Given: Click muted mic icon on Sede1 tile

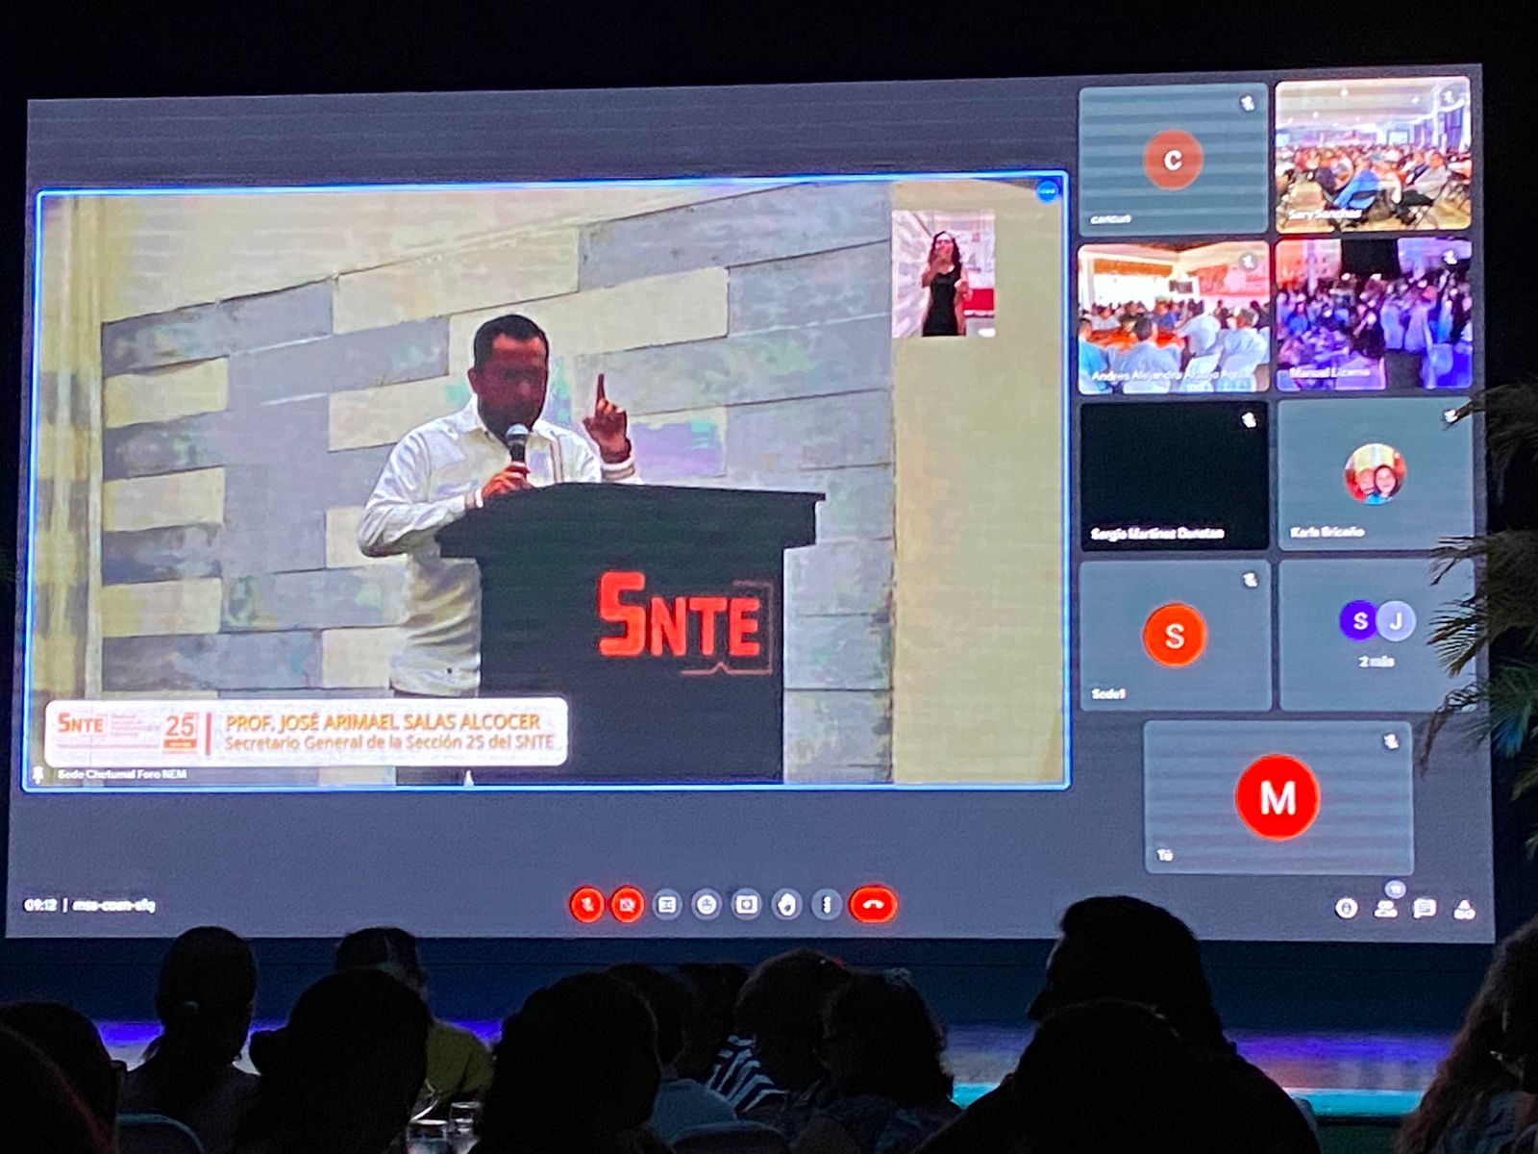Looking at the screenshot, I should coord(1250,580).
